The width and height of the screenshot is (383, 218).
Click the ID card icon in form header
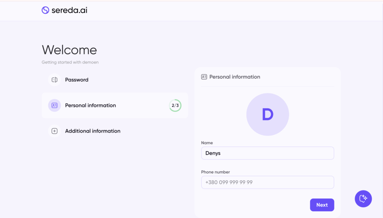click(x=204, y=77)
